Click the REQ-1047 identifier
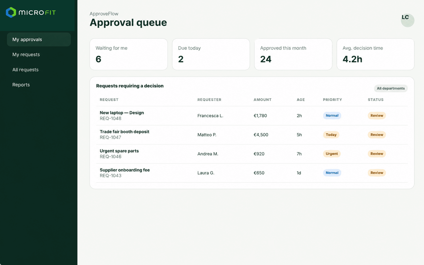Screen dimensions: 424x265 111,137
